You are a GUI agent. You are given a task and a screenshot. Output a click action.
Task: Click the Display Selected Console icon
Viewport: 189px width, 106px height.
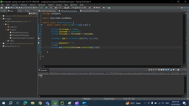pyautogui.click(x=174, y=70)
